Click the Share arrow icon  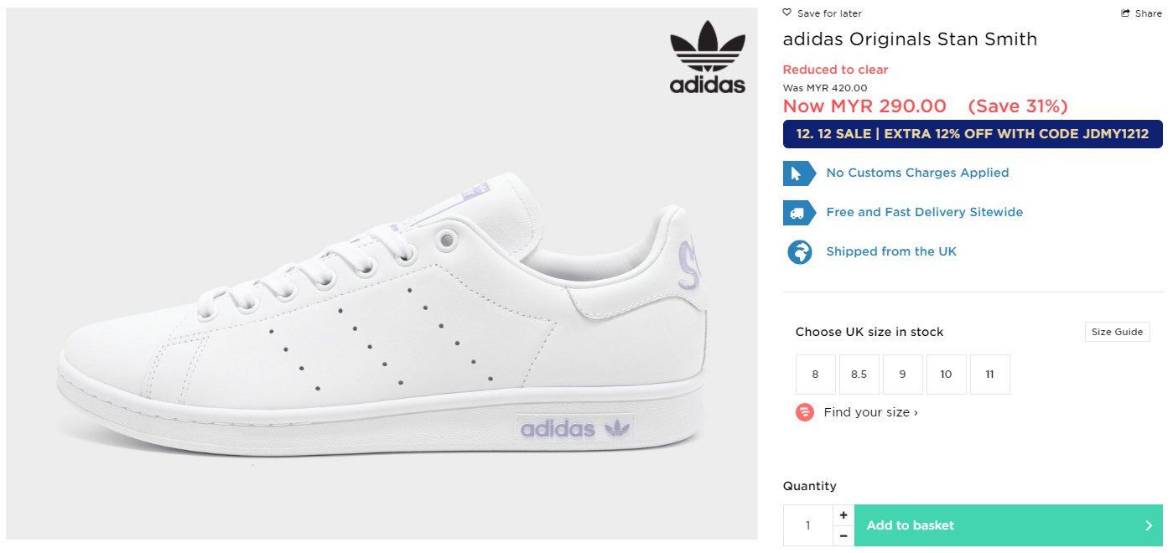1126,13
